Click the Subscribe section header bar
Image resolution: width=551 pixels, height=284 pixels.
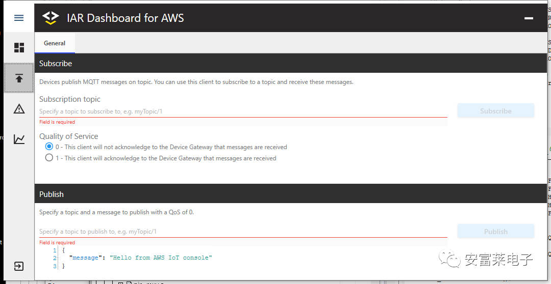point(290,64)
